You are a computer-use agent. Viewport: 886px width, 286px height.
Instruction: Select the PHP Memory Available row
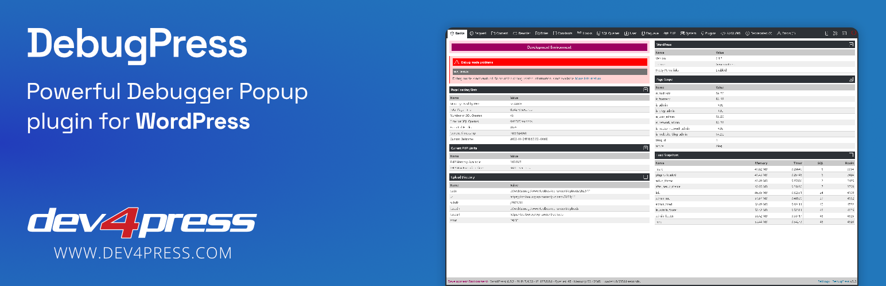click(550, 162)
